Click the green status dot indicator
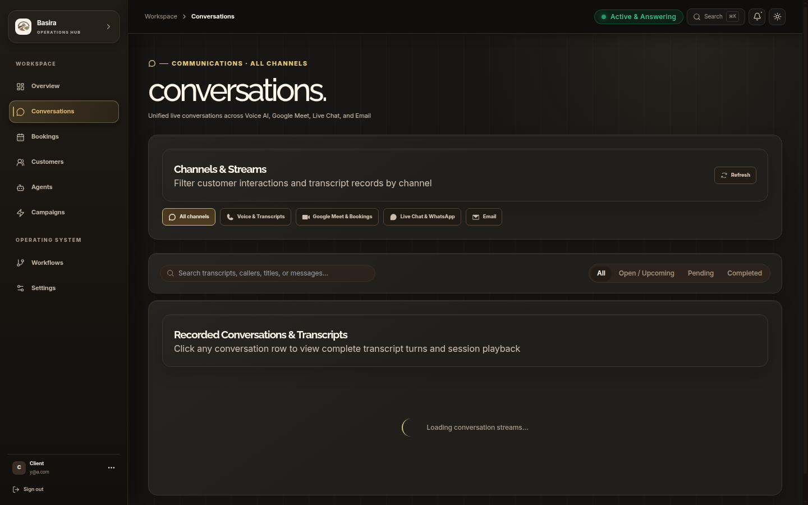808x505 pixels. coord(604,17)
